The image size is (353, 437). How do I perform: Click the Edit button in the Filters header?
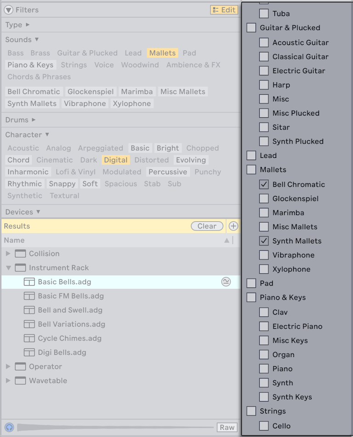coord(224,9)
